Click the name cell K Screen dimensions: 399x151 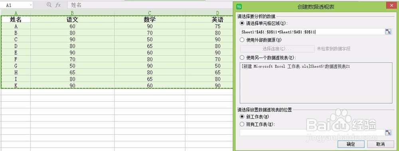pyautogui.click(x=16, y=86)
